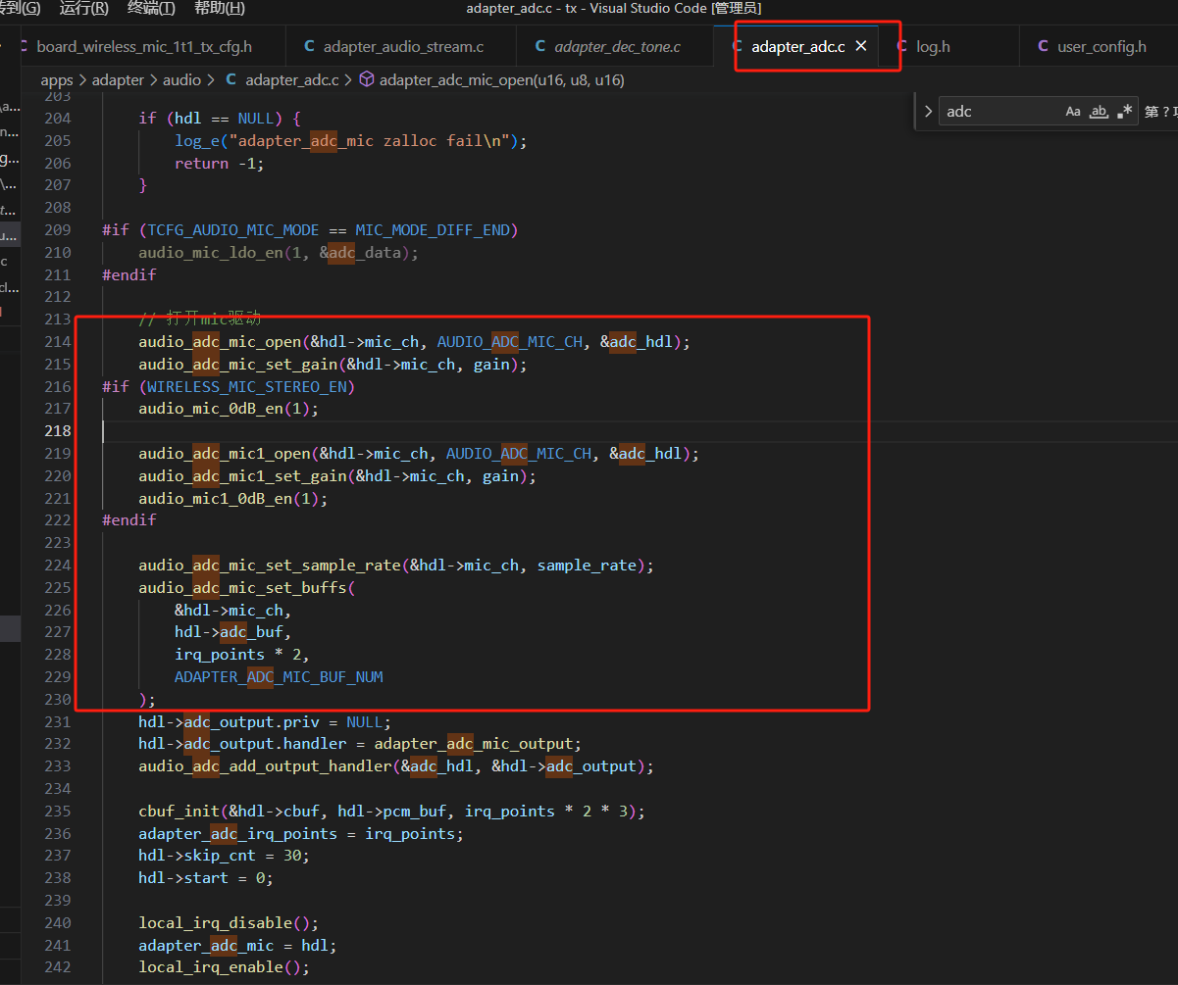Open the 运行(R) menu

tap(83, 9)
